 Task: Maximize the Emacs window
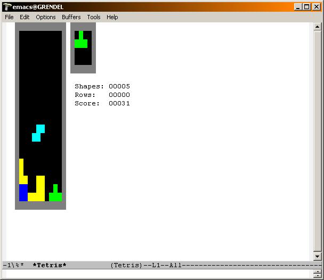point(306,7)
